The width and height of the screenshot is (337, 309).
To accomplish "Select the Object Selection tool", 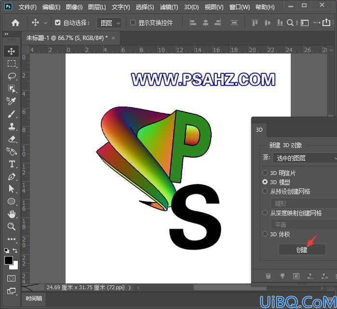I will [x=11, y=89].
